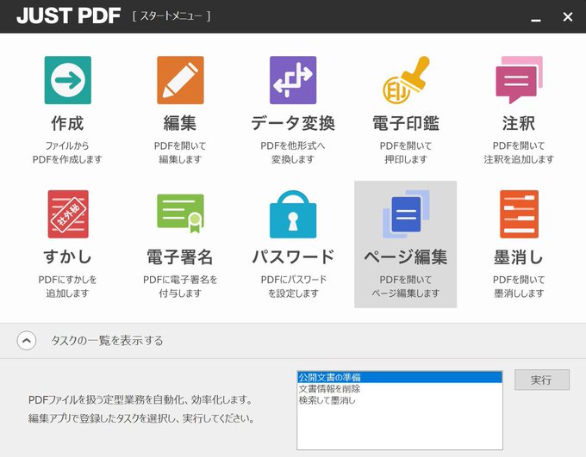Click the データ変換 title text
This screenshot has width=586, height=457.
pyautogui.click(x=293, y=123)
